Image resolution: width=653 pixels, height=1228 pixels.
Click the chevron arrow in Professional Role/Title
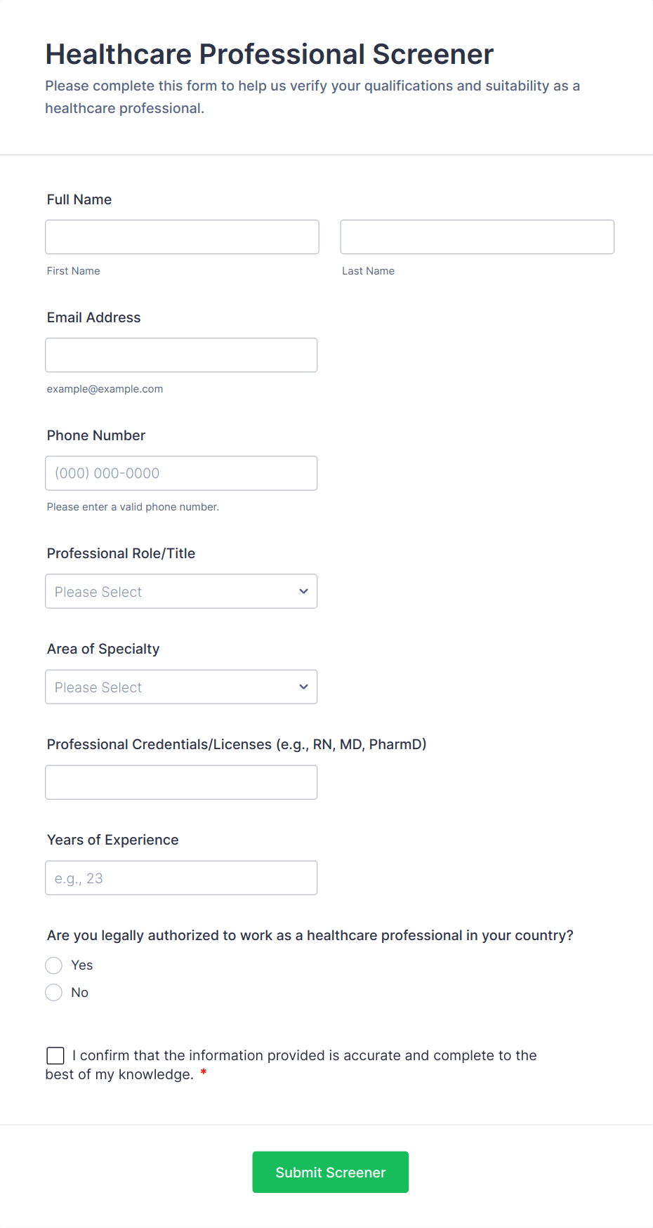point(303,591)
